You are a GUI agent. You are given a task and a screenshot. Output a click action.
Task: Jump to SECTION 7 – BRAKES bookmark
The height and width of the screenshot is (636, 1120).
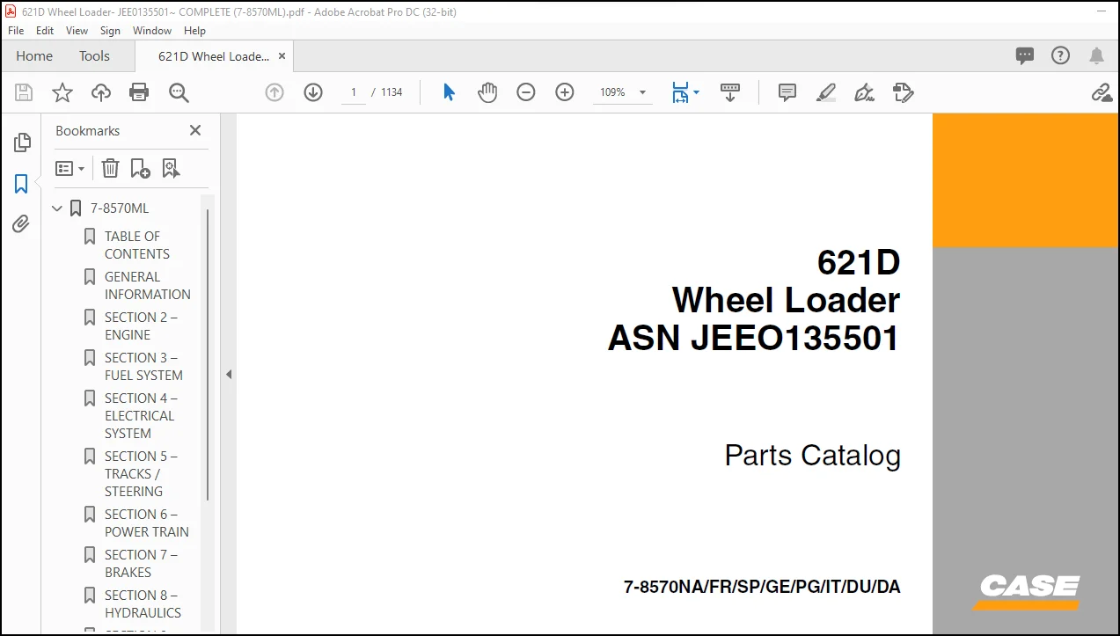click(x=141, y=563)
